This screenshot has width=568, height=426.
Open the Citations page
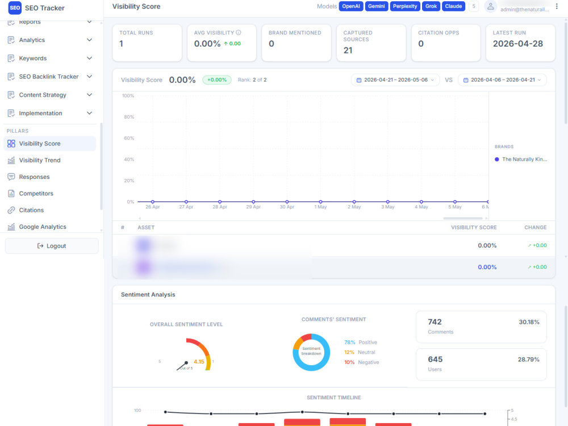(x=49, y=210)
